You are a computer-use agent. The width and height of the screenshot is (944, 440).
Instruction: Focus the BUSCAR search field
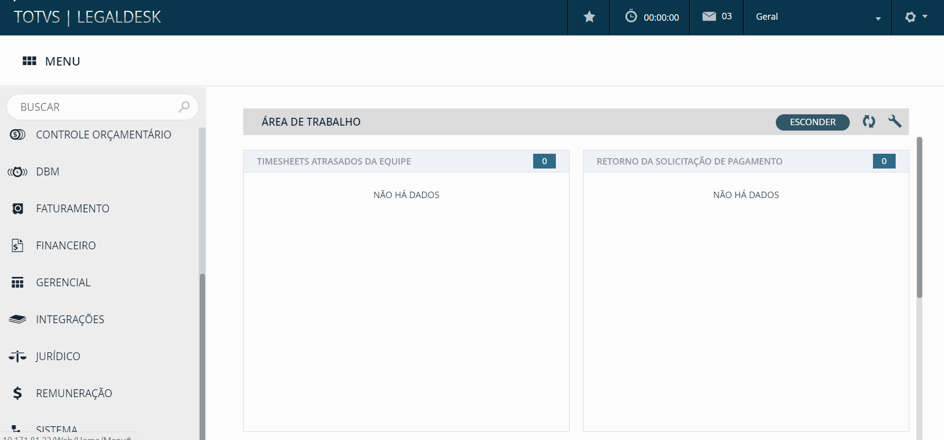point(103,107)
